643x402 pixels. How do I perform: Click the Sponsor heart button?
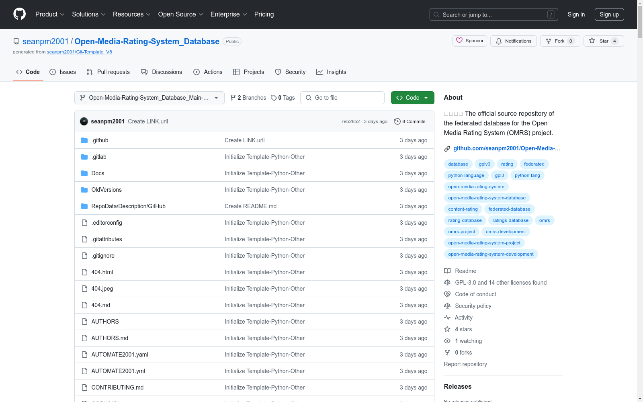click(x=470, y=41)
